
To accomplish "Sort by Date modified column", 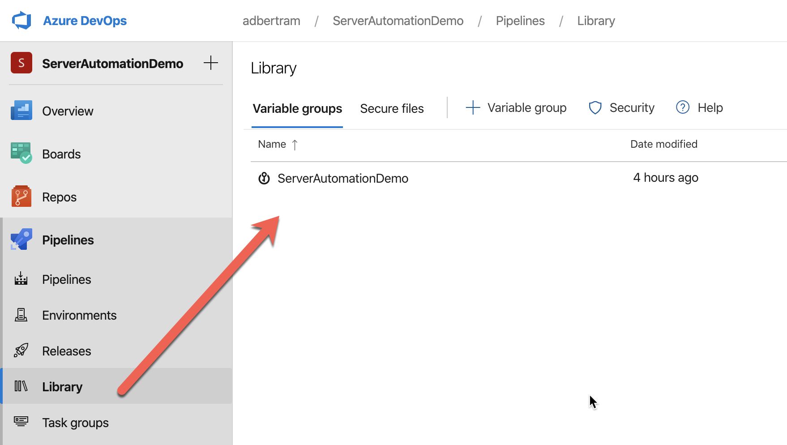I will (x=663, y=144).
